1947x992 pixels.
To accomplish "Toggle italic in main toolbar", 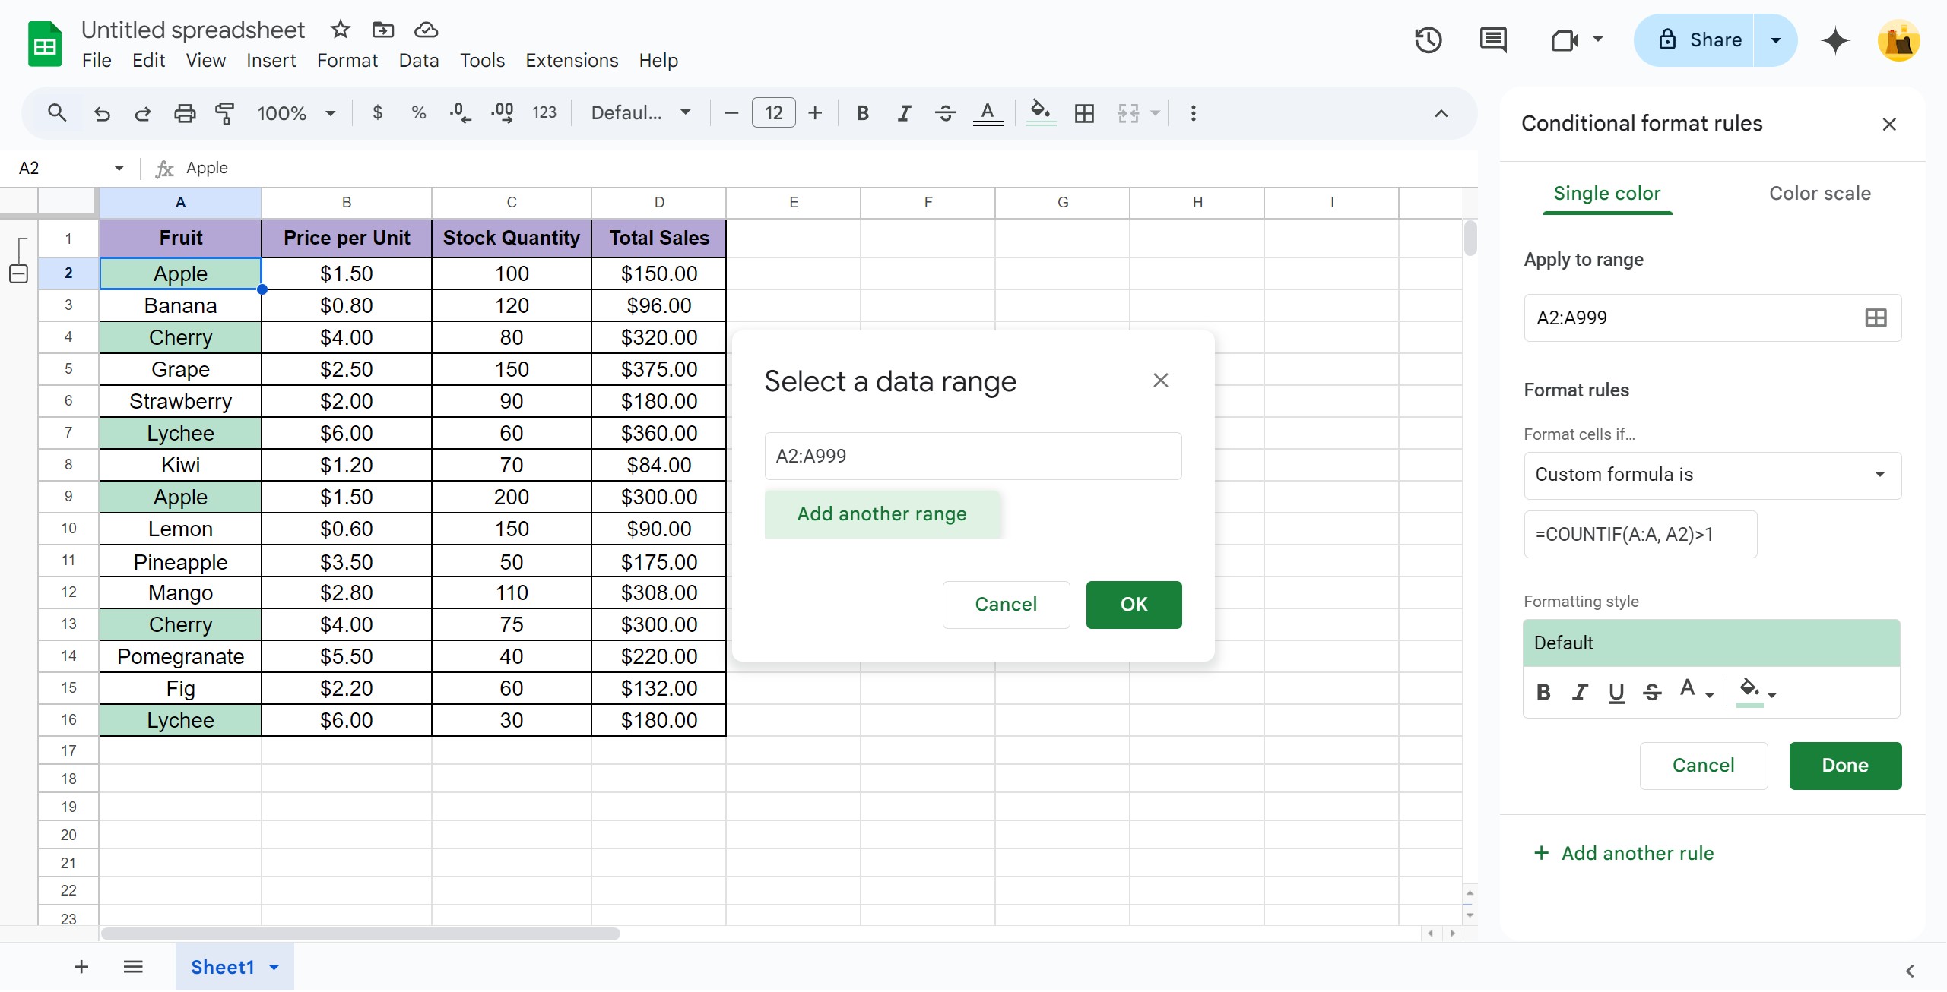I will pyautogui.click(x=904, y=113).
